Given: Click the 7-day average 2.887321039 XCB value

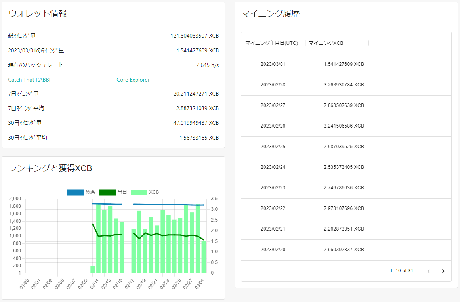Looking at the screenshot, I should pyautogui.click(x=197, y=108).
